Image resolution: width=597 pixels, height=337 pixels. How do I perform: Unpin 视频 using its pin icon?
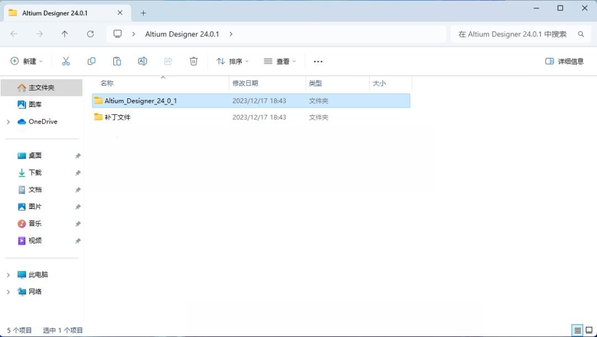coord(78,241)
